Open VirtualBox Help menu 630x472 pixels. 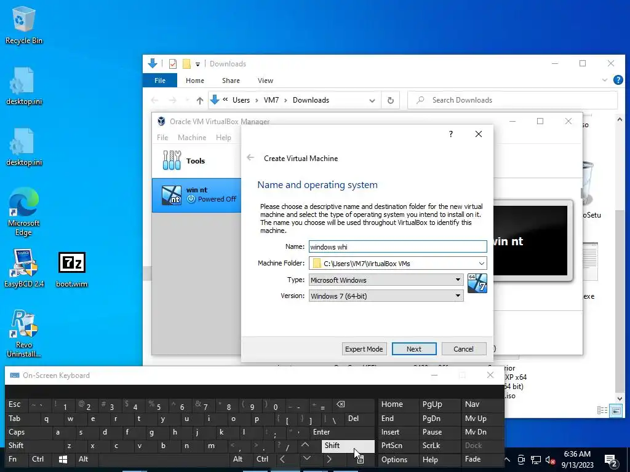223,138
